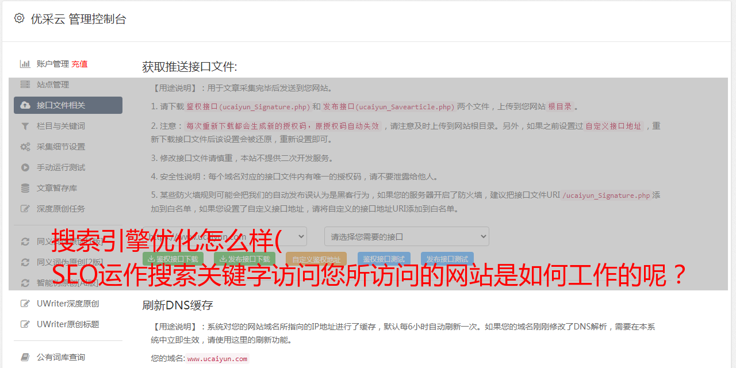Click the blue 发布接口测试 button

(447, 259)
